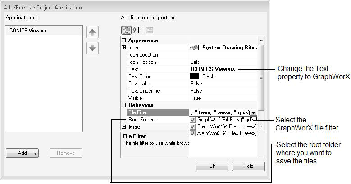This screenshot has height=184, width=351.
Task: Open the File Filter dropdown arrow
Action: pyautogui.click(x=254, y=112)
